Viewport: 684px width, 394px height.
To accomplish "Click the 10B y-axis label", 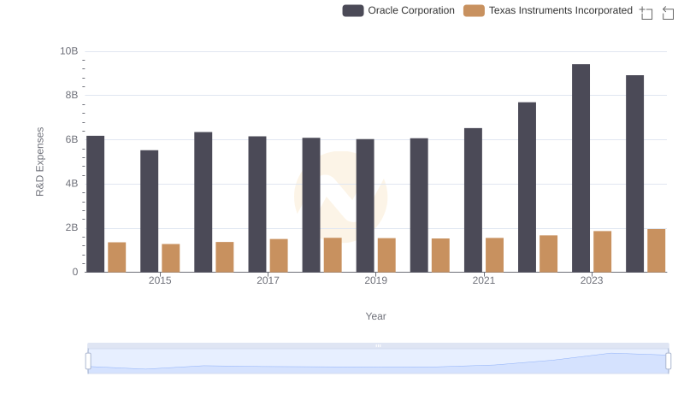I will 69,51.
